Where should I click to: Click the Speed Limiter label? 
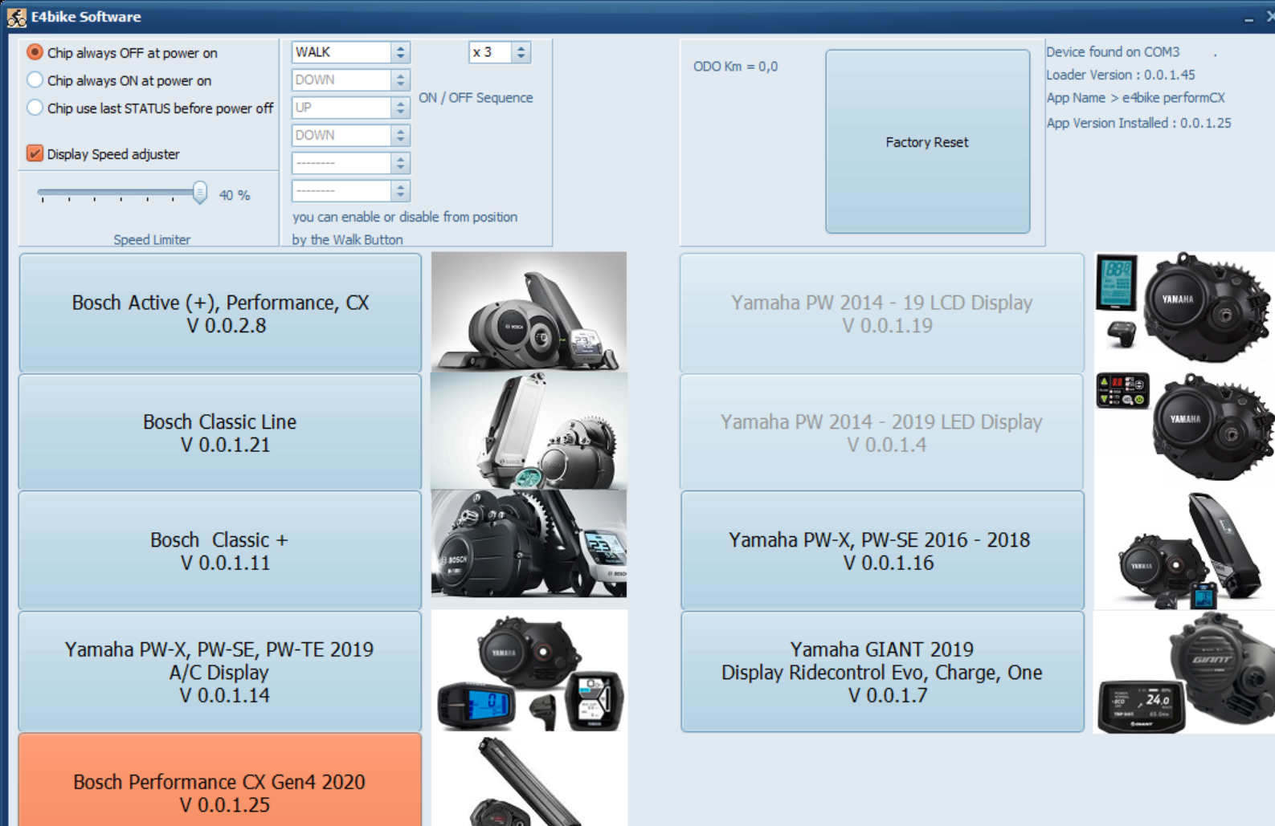[x=152, y=239]
